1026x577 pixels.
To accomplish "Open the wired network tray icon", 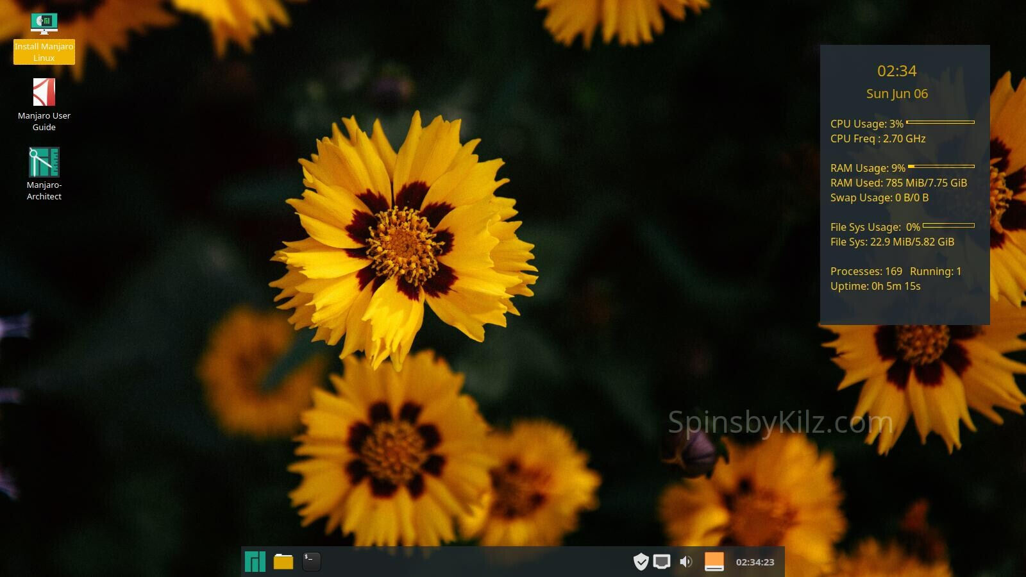I will [x=662, y=562].
